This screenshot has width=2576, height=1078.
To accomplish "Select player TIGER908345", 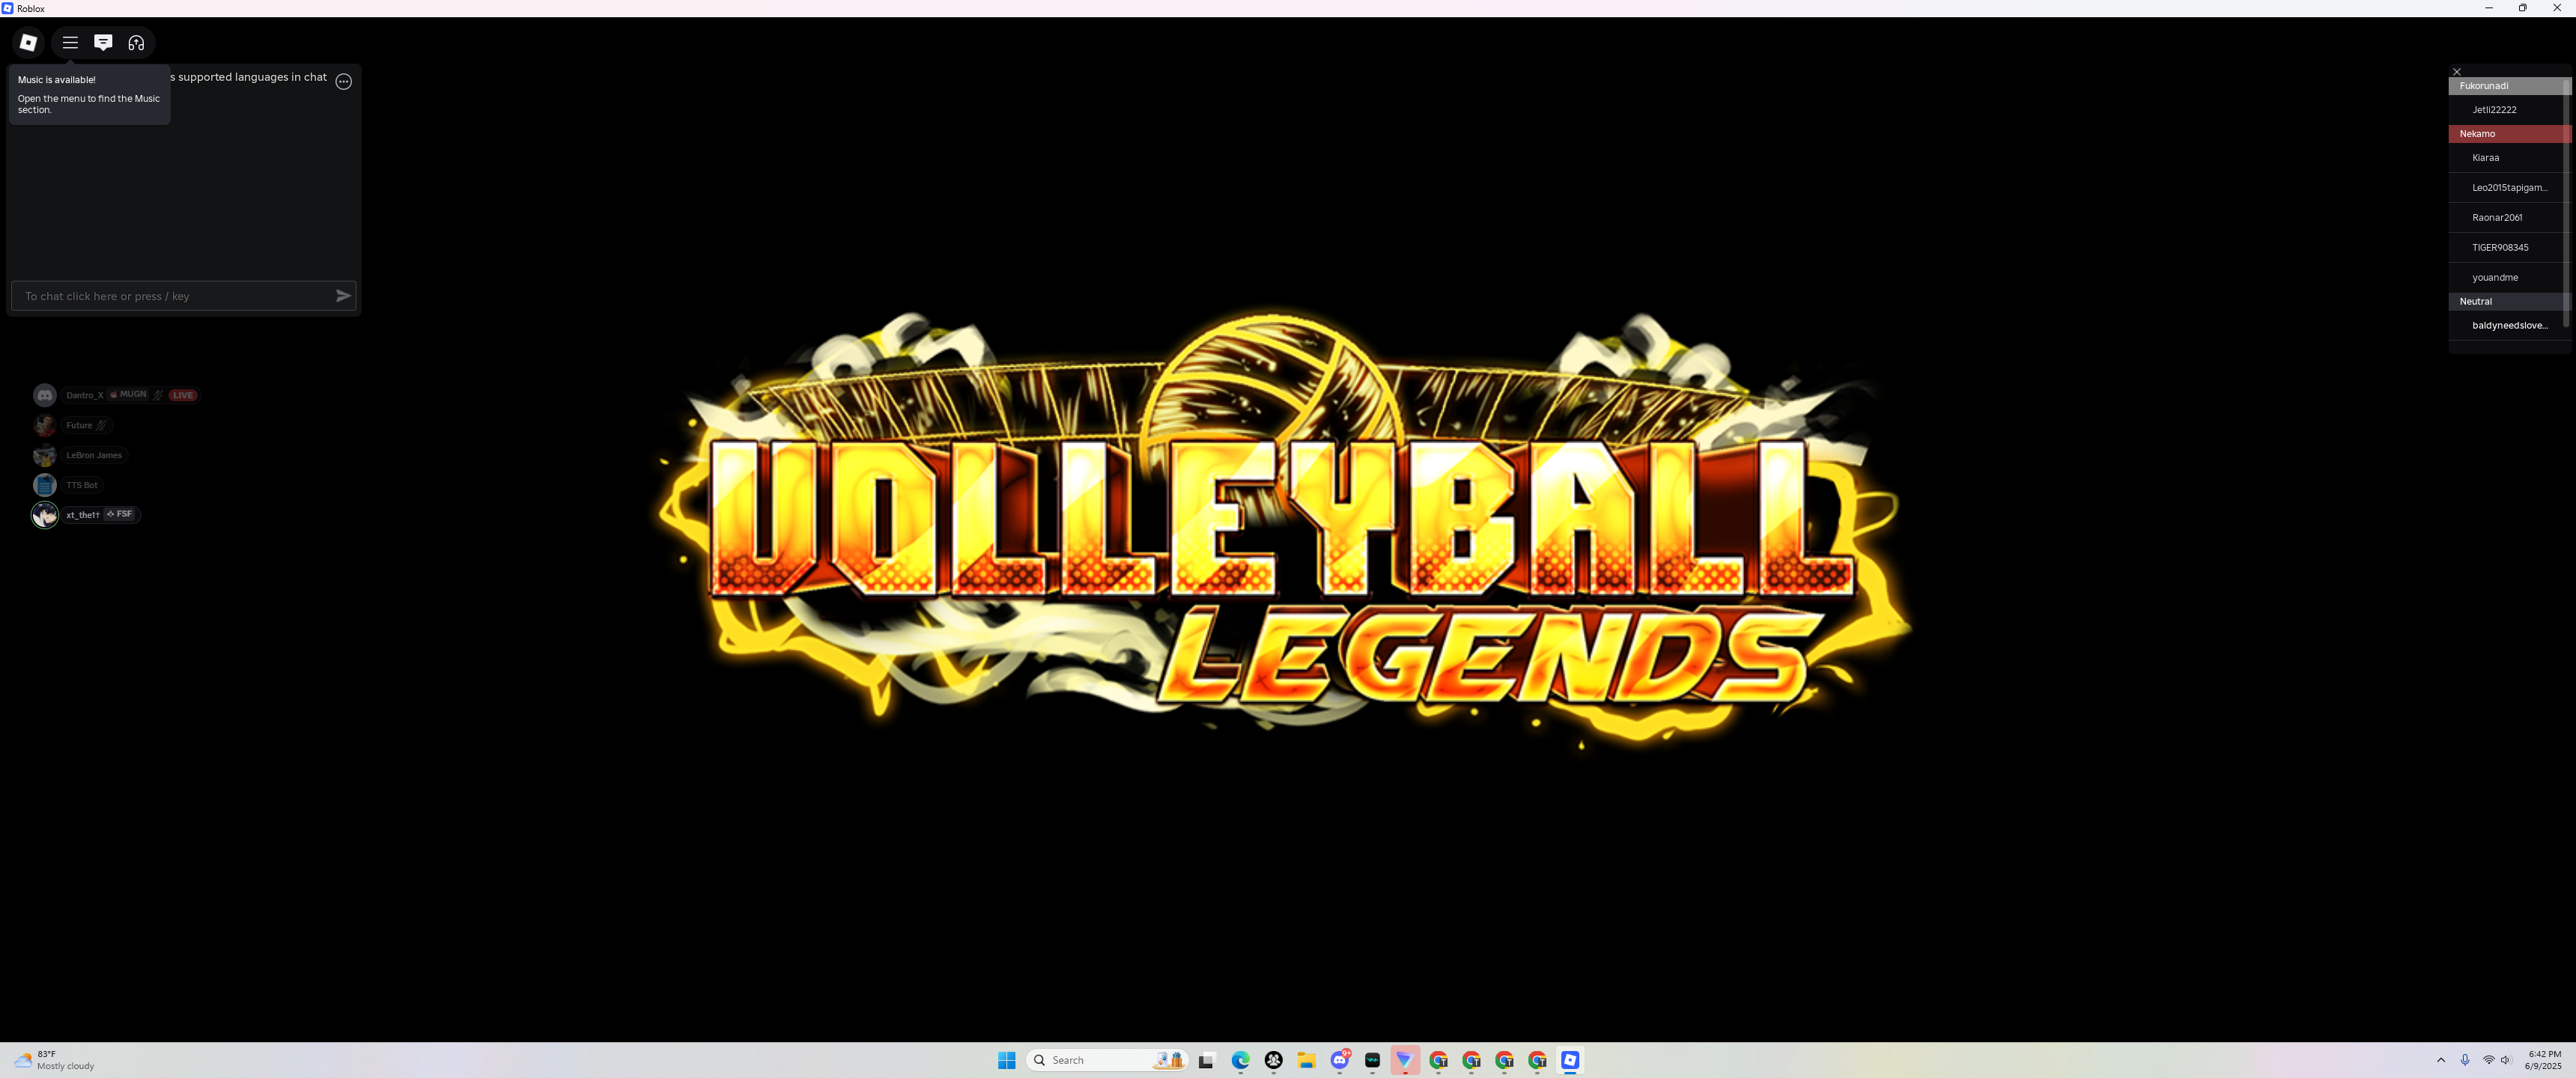I will tap(2499, 248).
